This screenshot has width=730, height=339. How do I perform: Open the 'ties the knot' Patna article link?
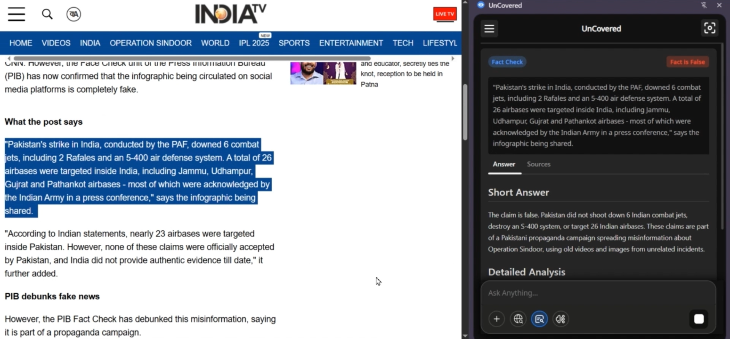(x=405, y=74)
